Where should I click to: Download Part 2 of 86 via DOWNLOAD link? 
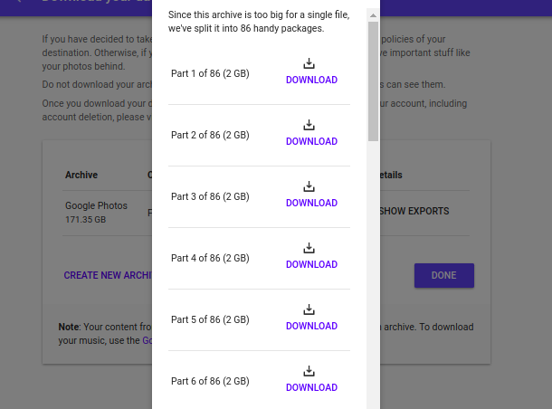311,141
